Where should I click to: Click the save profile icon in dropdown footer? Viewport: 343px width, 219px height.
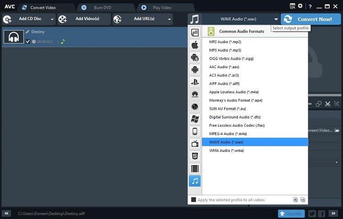(x=303, y=199)
